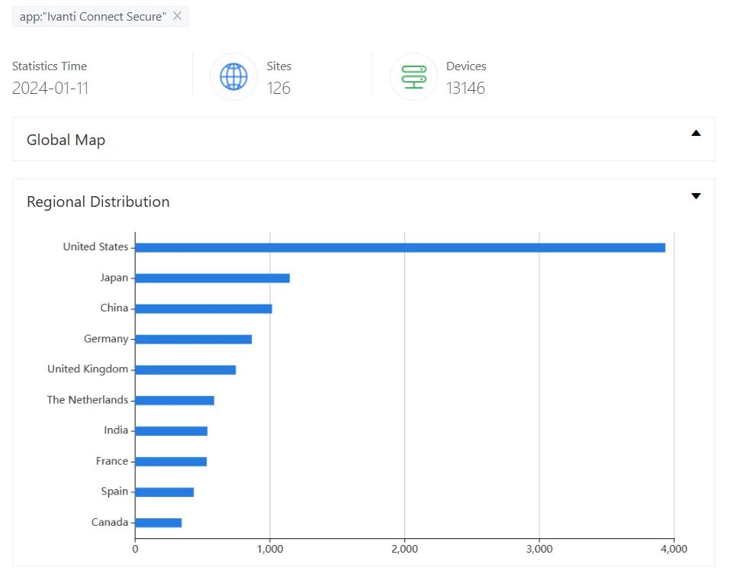Remove the app:"Ivanti Connect Secure" filter tag
The width and height of the screenshot is (729, 574).
[177, 16]
